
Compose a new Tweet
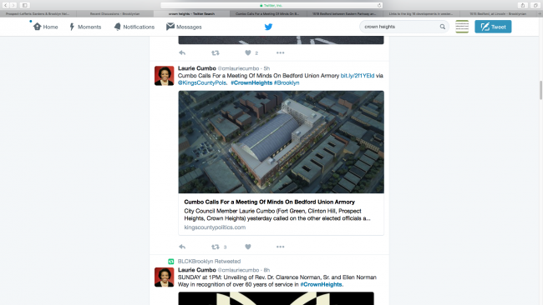click(x=493, y=27)
